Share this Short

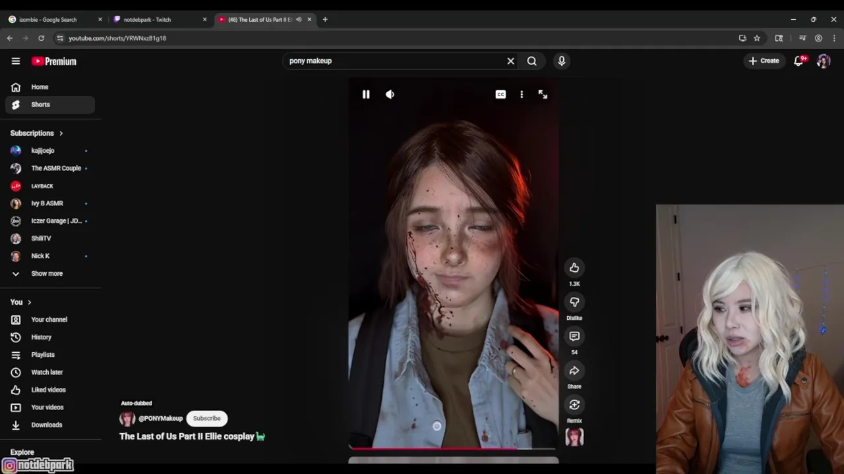coord(574,370)
